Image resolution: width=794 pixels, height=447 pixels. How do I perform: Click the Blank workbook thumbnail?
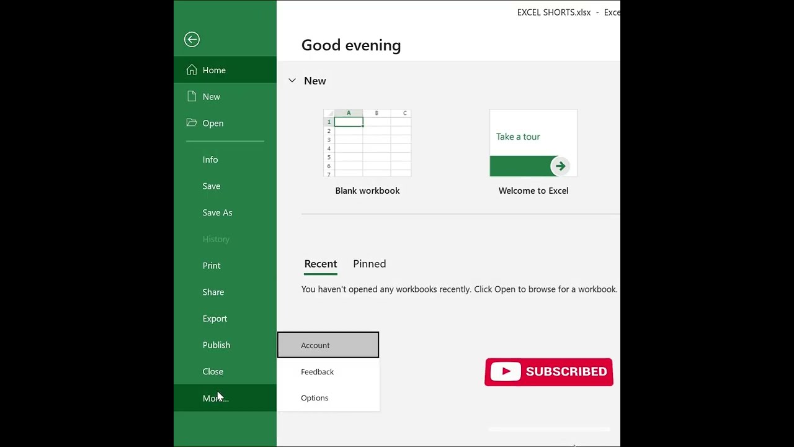pyautogui.click(x=367, y=143)
